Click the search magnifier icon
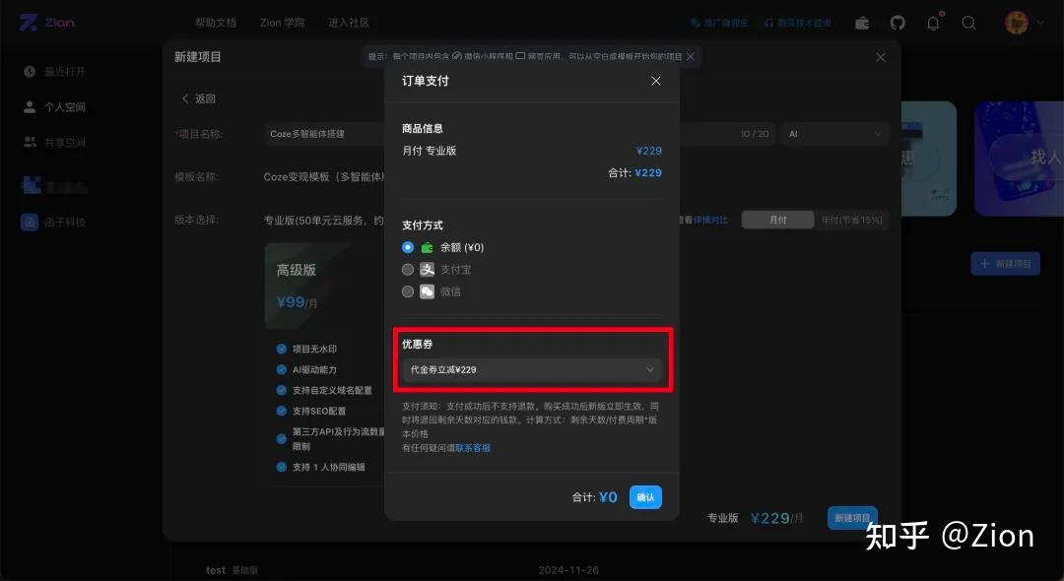 pos(969,23)
